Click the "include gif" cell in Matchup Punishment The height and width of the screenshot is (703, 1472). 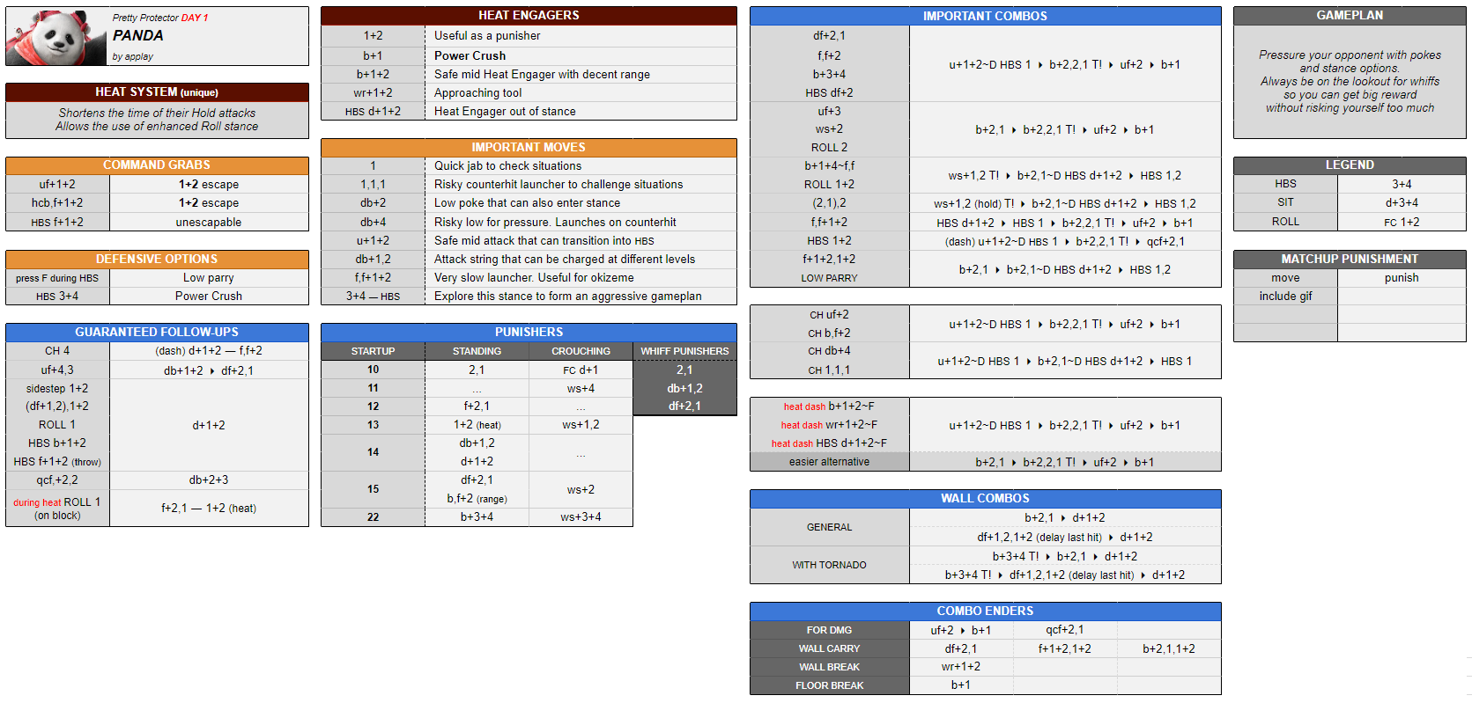coord(1285,296)
